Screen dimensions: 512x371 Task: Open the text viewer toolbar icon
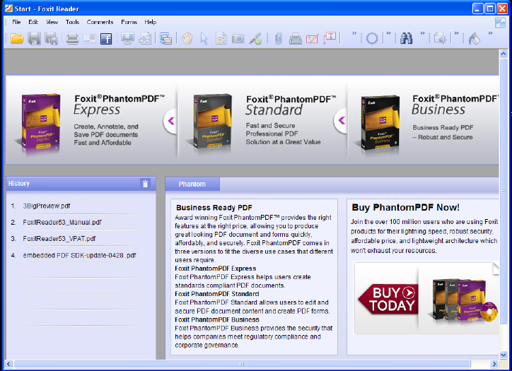[165, 38]
